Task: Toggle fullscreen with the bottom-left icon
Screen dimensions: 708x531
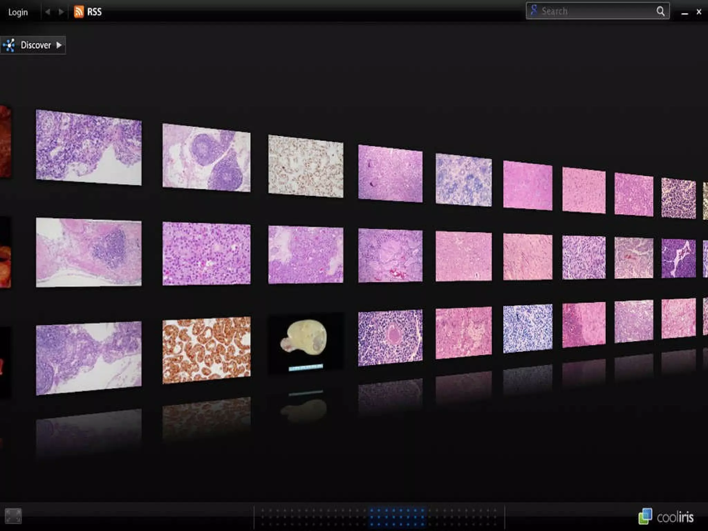Action: click(13, 516)
